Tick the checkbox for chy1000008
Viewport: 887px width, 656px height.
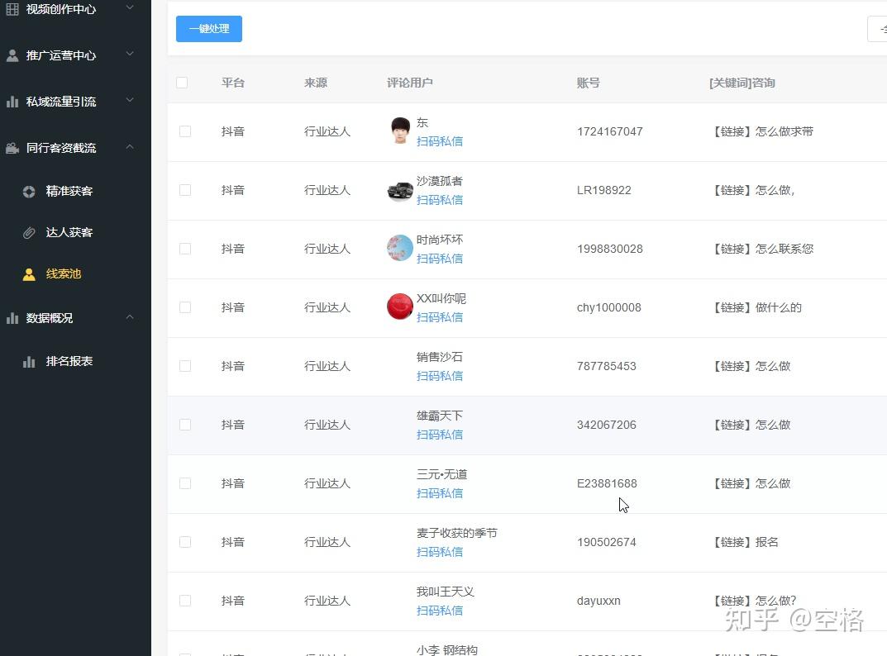point(185,307)
